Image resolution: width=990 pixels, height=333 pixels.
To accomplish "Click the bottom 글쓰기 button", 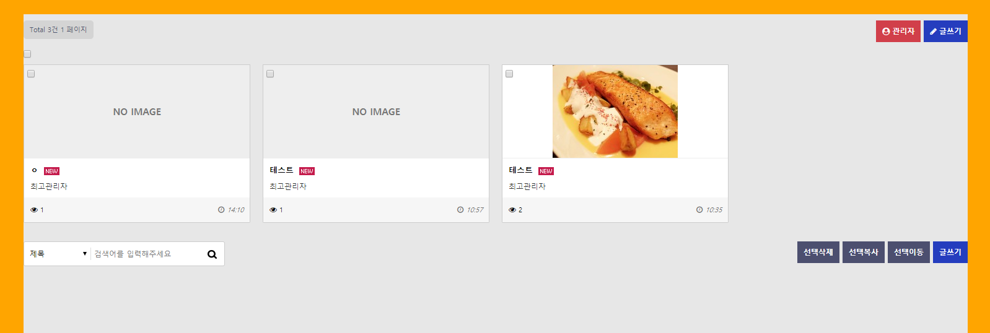I will (x=950, y=252).
